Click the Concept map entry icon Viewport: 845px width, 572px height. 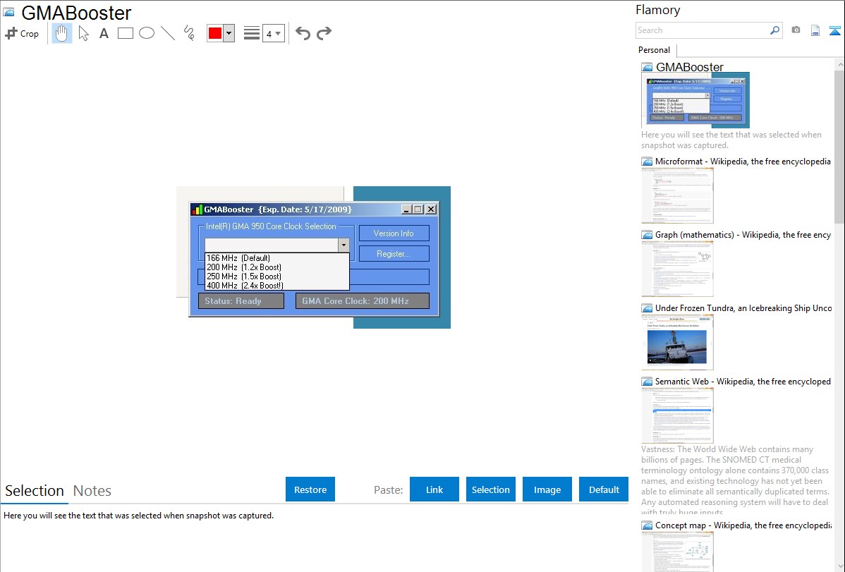(x=647, y=525)
